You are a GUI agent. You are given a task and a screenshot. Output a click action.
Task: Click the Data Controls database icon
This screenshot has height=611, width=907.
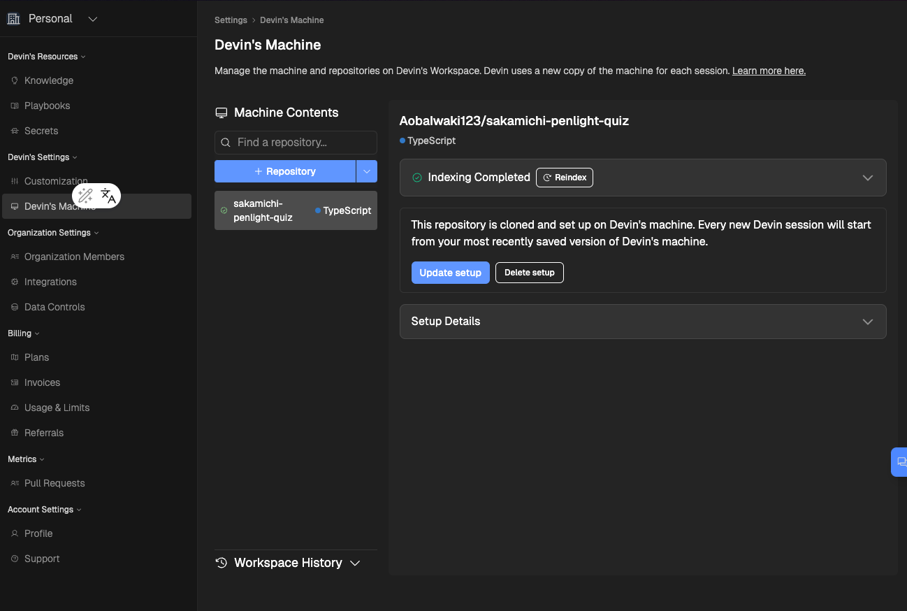(15, 307)
